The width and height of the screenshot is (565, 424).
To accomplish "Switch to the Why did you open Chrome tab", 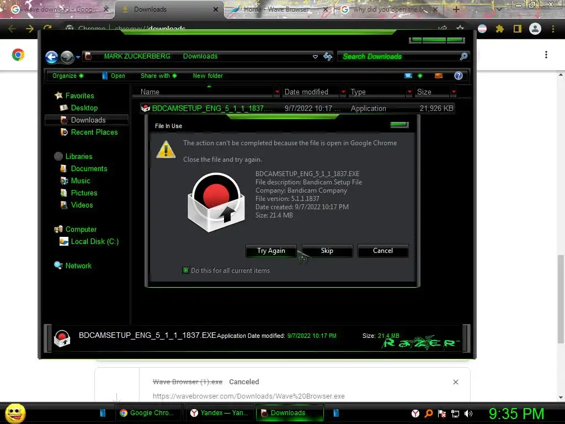I will (388, 9).
